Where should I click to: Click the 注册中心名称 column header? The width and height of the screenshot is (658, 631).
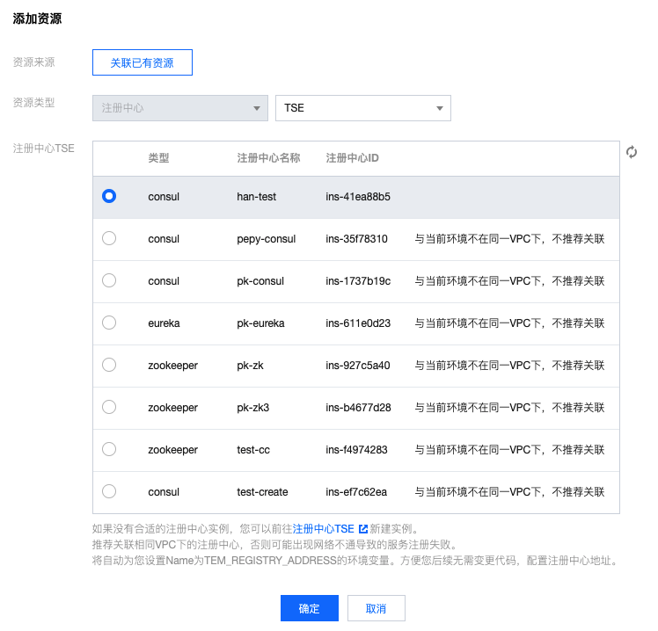click(x=268, y=158)
